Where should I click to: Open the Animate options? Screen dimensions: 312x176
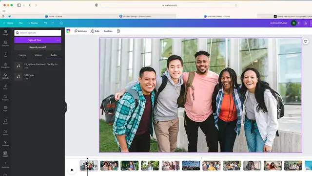point(80,31)
